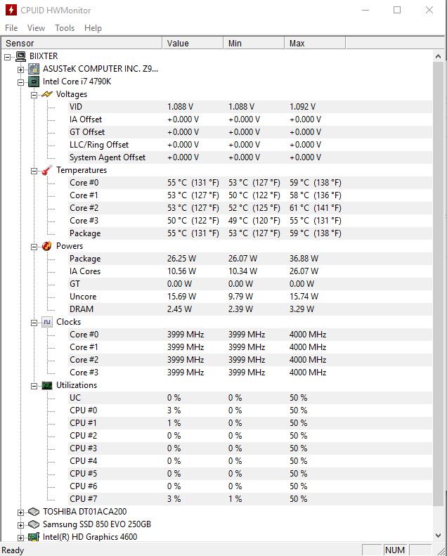Collapse the Intel Core i7 4790K node
Viewport: 447px width, 556px height.
(x=20, y=82)
